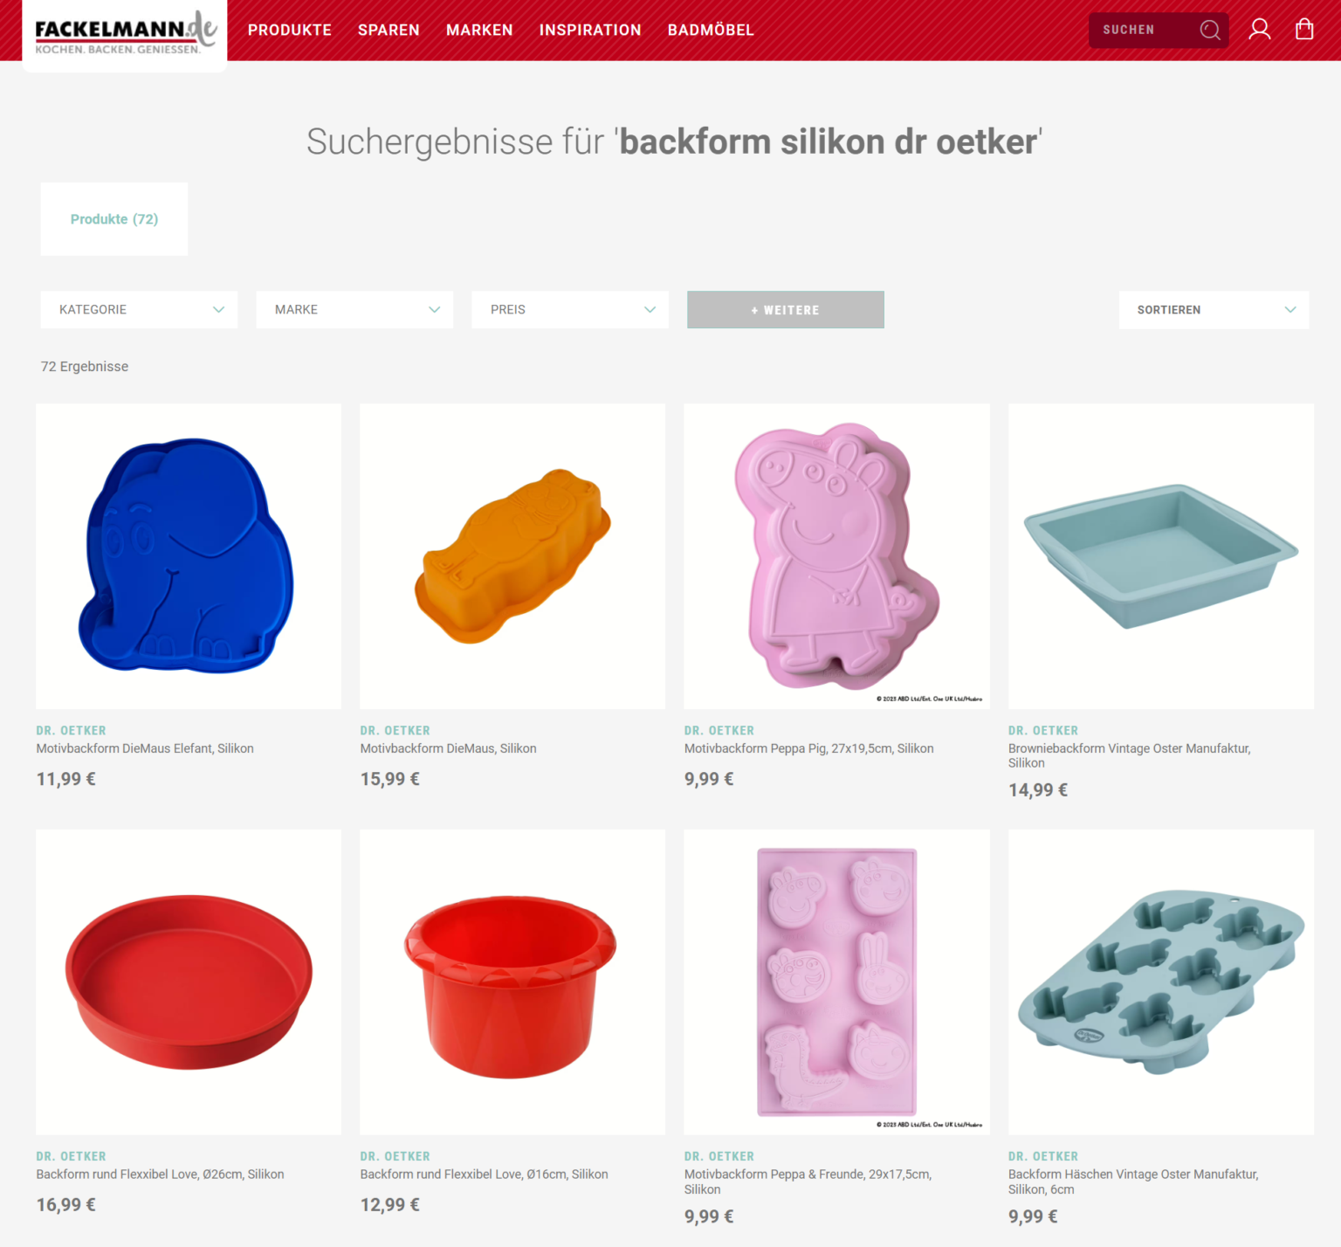Open Backform rund Flexxibel Love Ø26cm link
Screen dimensions: 1341x1247
160,1175
